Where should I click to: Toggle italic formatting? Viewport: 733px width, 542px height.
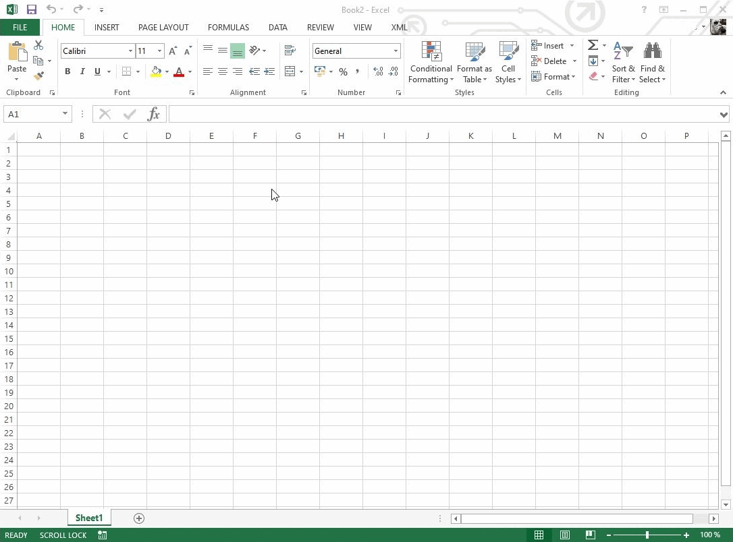82,71
